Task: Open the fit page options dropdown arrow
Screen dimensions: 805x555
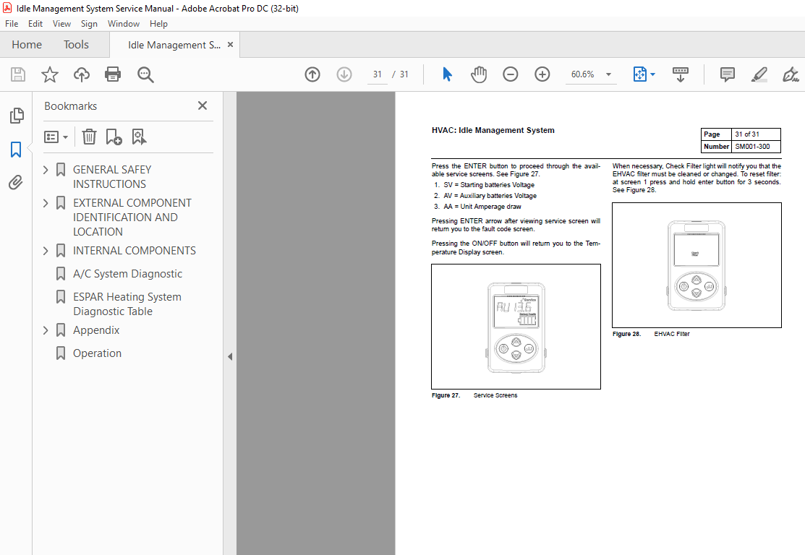Action: tap(653, 74)
